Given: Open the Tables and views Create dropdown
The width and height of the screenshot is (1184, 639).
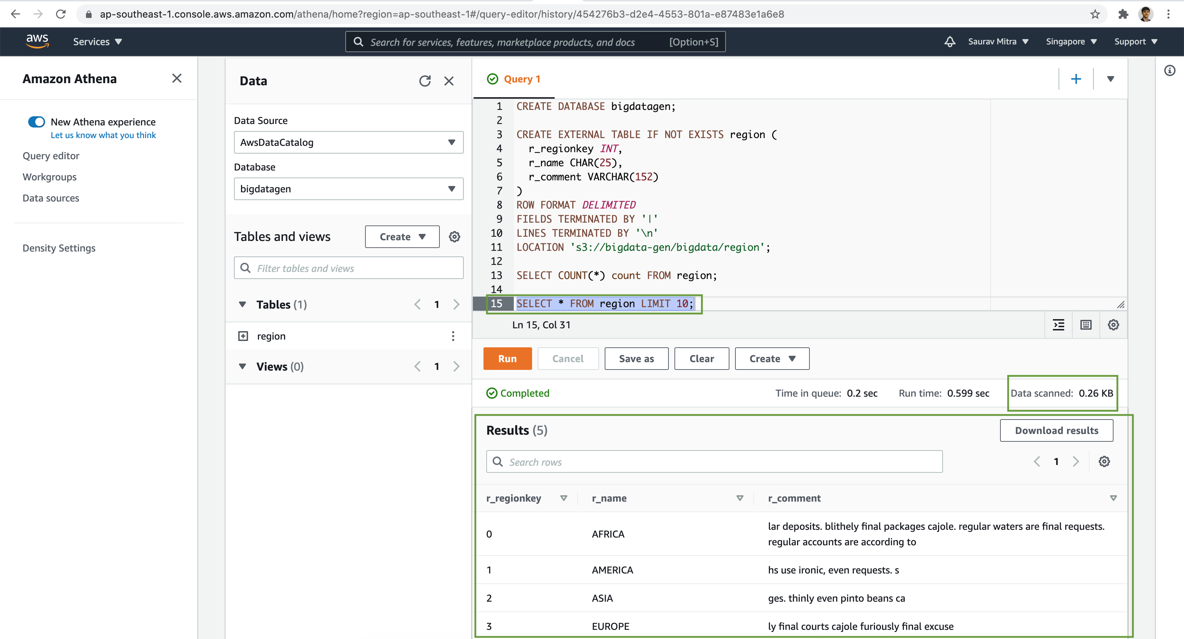Looking at the screenshot, I should pos(402,237).
